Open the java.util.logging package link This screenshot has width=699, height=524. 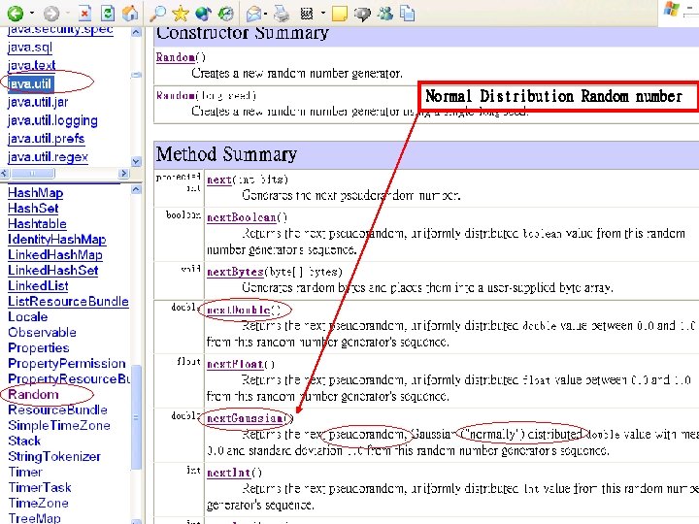click(52, 120)
